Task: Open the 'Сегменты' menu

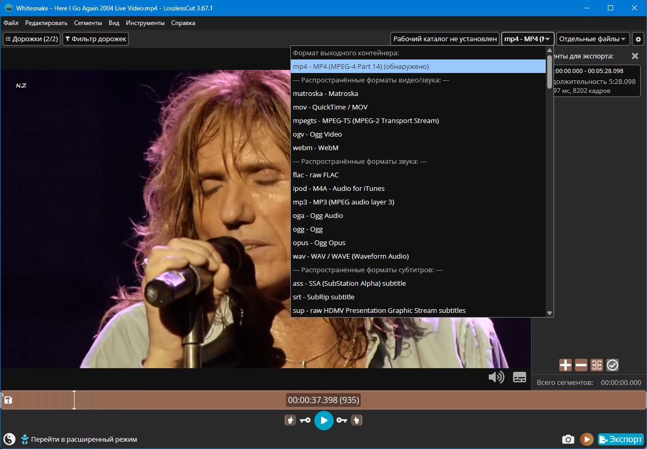Action: click(88, 23)
